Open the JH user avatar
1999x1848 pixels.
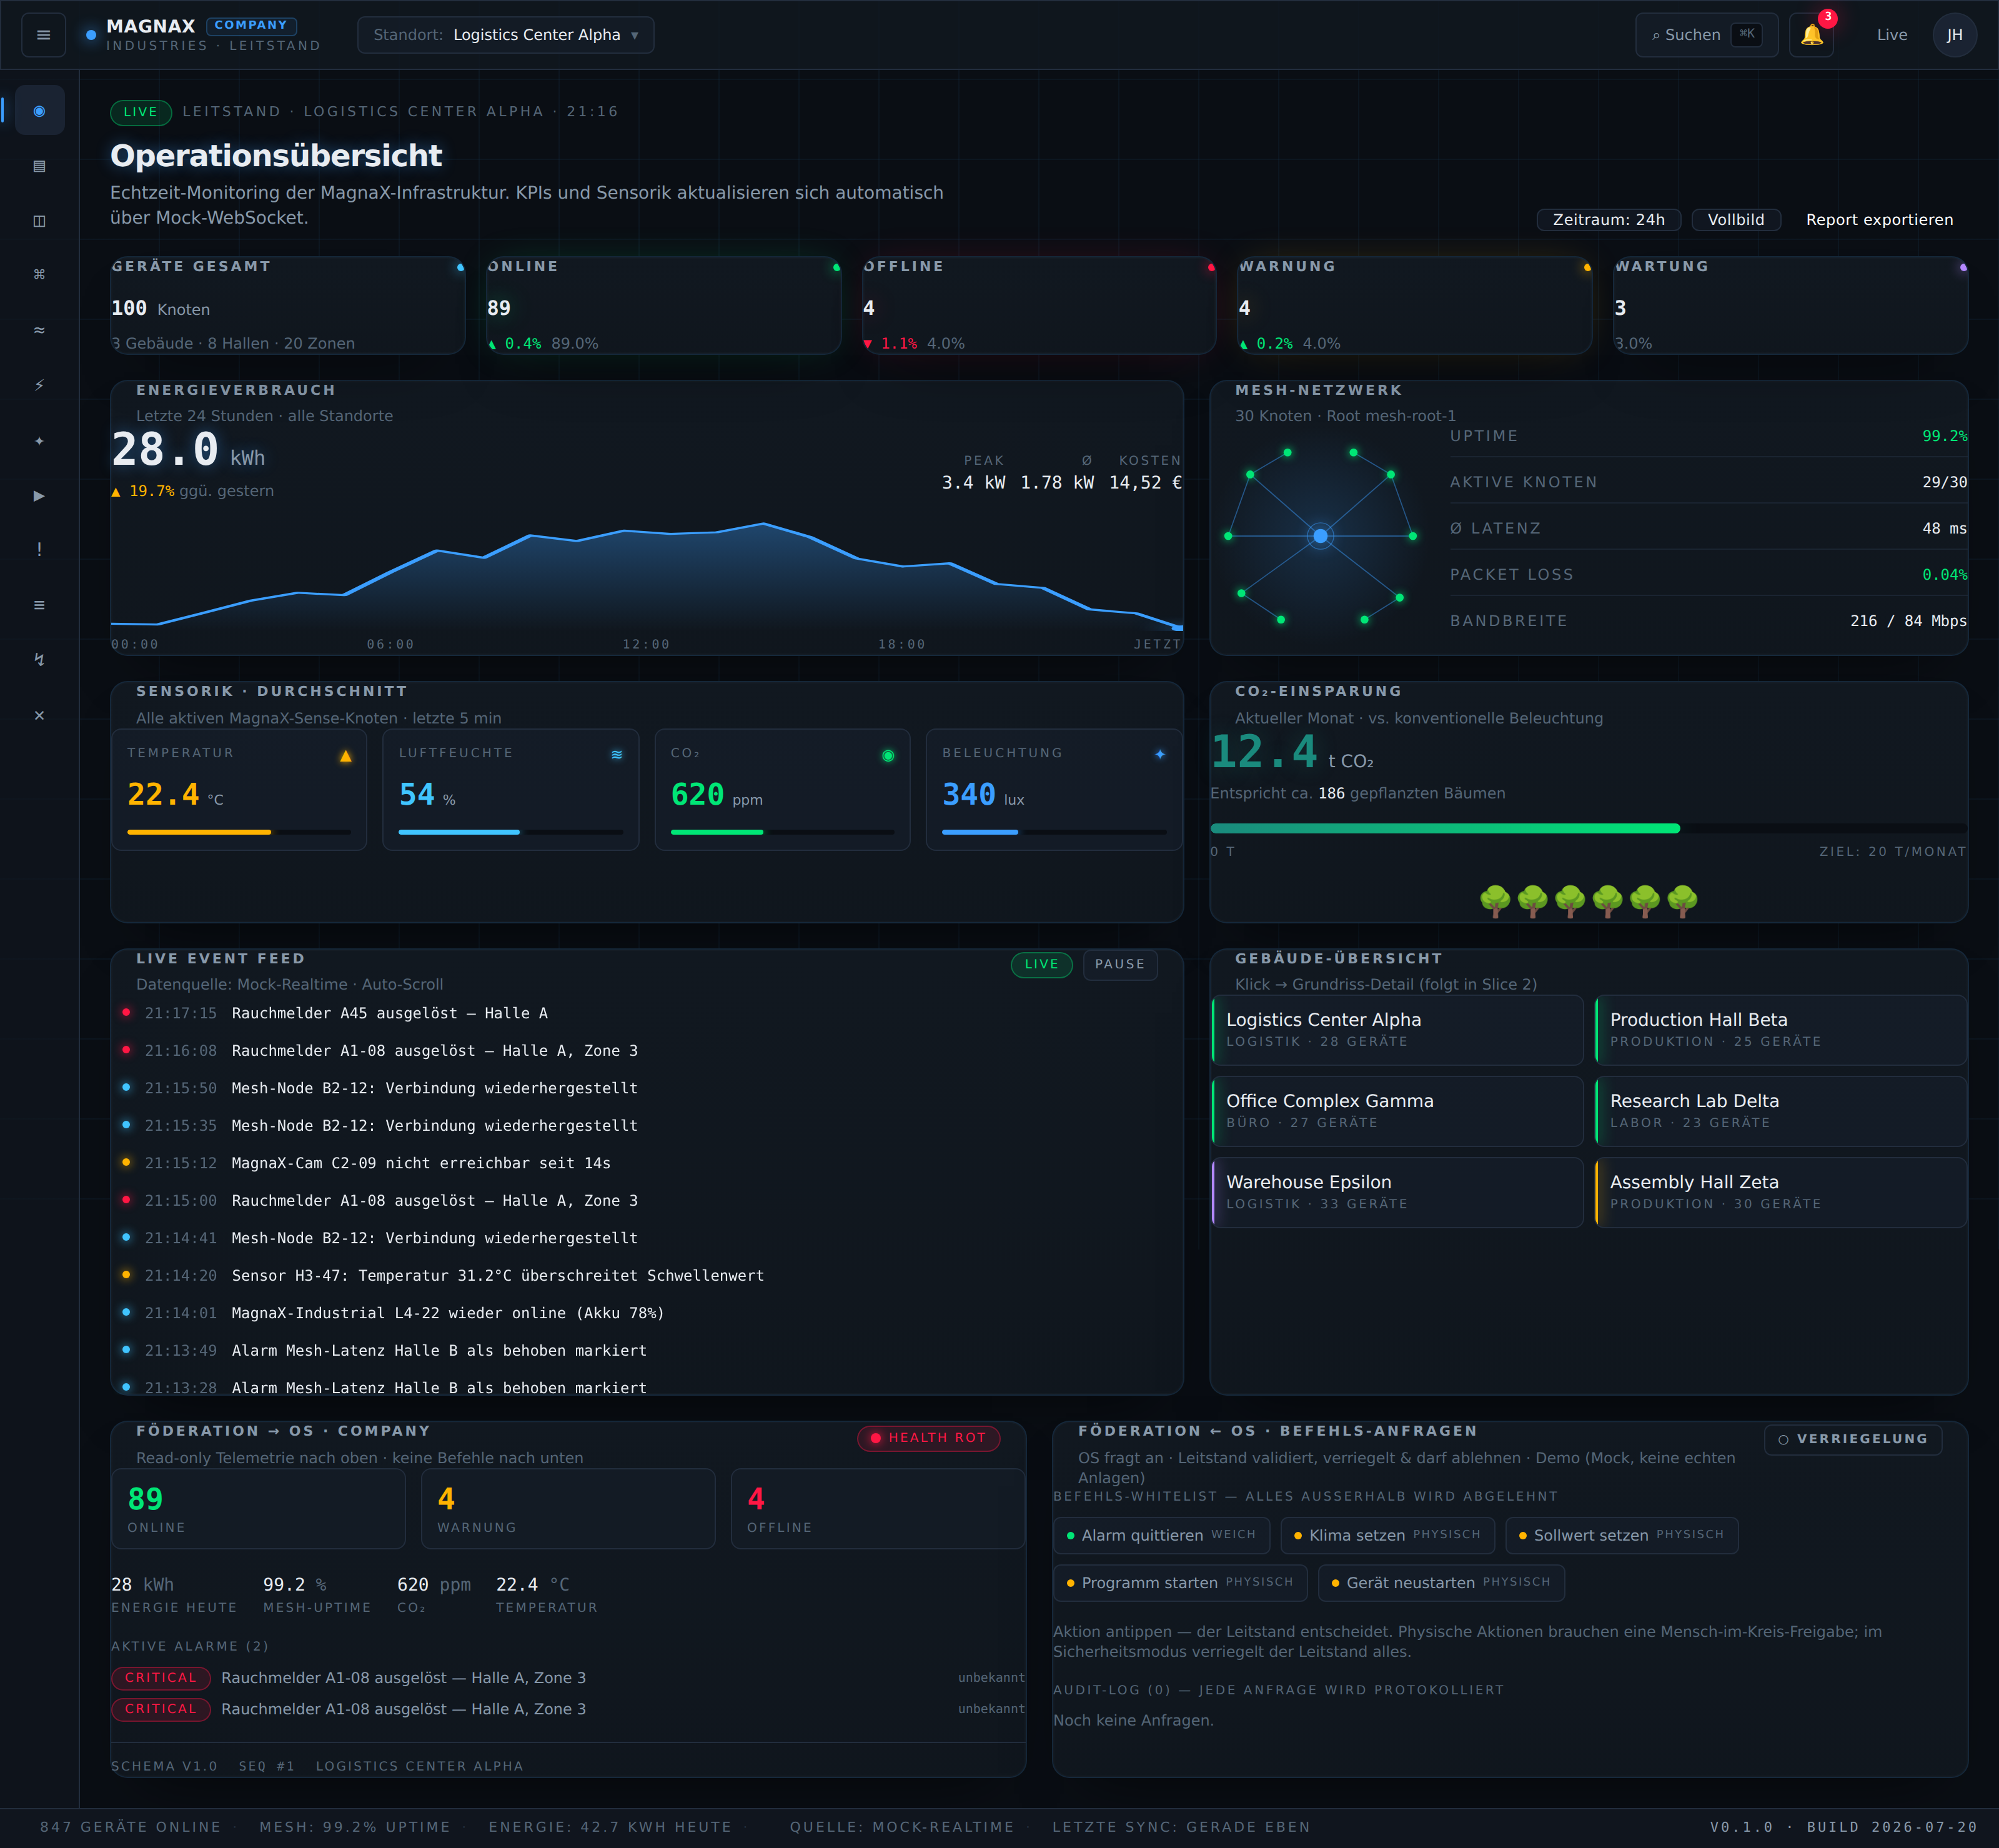point(1954,35)
